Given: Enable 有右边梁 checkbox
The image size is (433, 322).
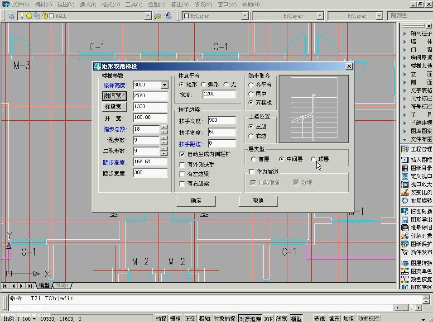Looking at the screenshot, I should coord(182,184).
